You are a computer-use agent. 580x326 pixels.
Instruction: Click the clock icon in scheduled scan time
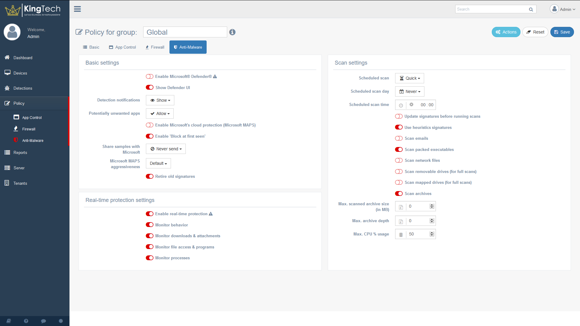[401, 105]
